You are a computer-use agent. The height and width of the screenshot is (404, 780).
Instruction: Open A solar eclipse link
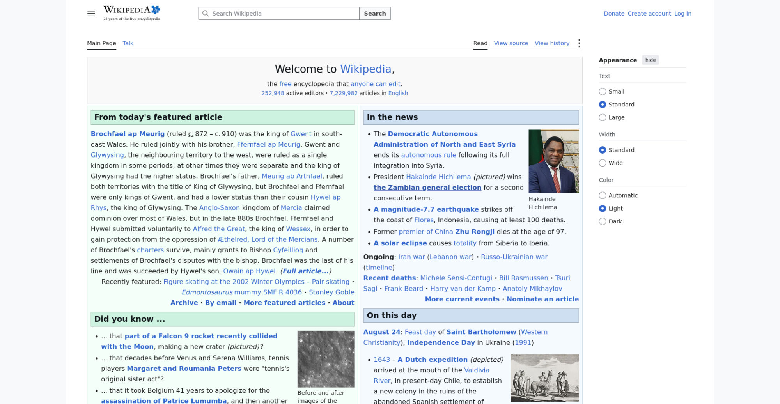(400, 243)
